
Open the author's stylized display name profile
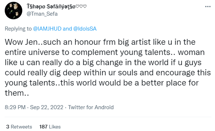(x=57, y=7)
